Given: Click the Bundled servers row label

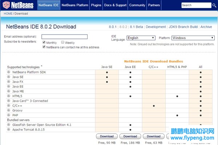Looking at the screenshot, I should tap(19, 120).
